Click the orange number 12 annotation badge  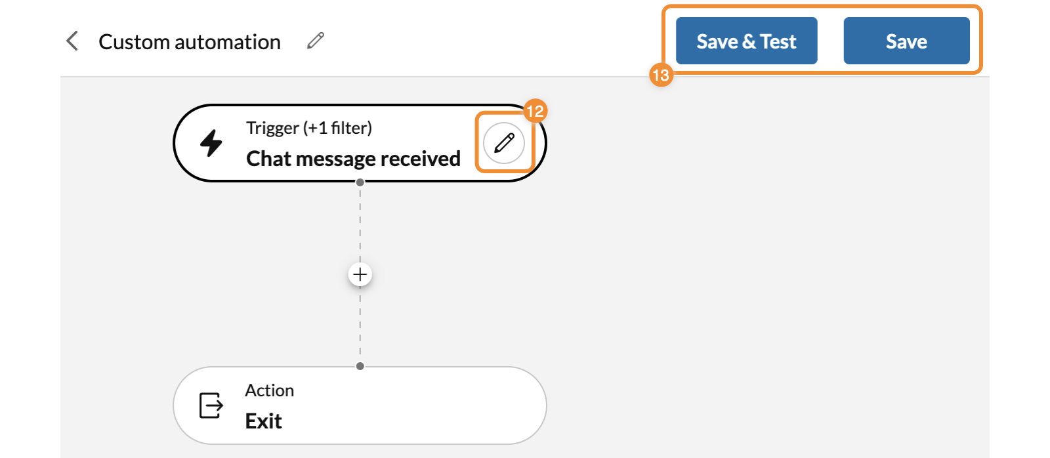tap(535, 111)
